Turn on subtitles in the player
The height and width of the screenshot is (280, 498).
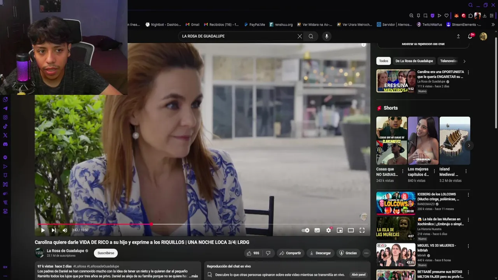pyautogui.click(x=317, y=230)
